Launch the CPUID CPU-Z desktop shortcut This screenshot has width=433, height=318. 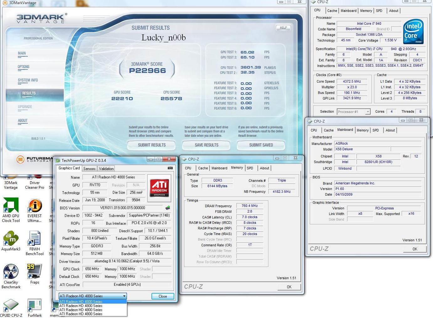coord(11,308)
